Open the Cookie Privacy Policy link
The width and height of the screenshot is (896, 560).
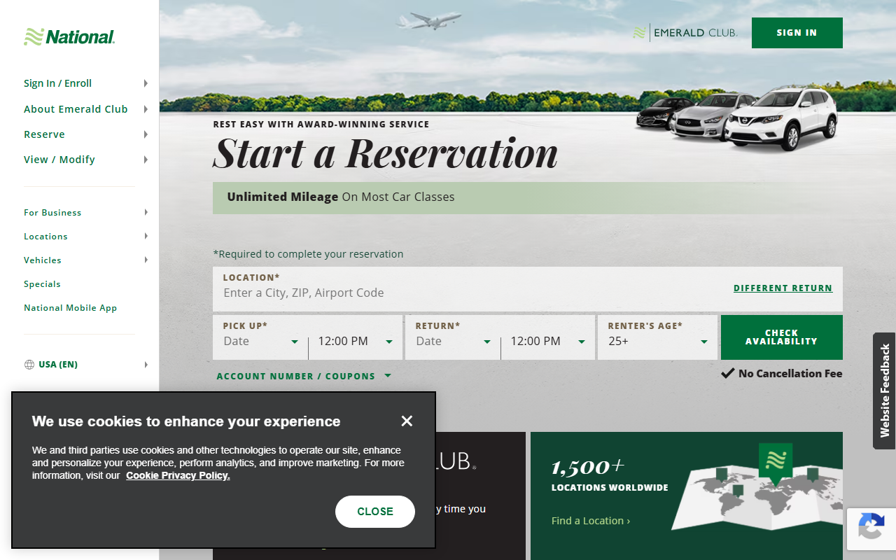coord(178,476)
